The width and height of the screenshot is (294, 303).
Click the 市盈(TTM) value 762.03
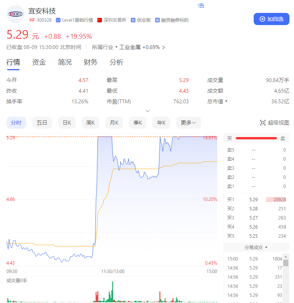pyautogui.click(x=181, y=101)
